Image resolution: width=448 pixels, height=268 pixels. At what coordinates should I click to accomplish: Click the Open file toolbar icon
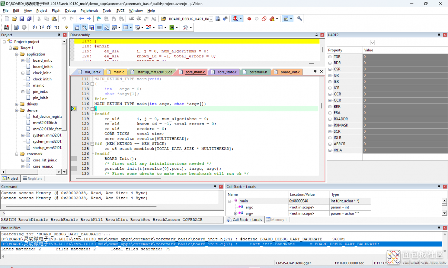[x=14, y=19]
